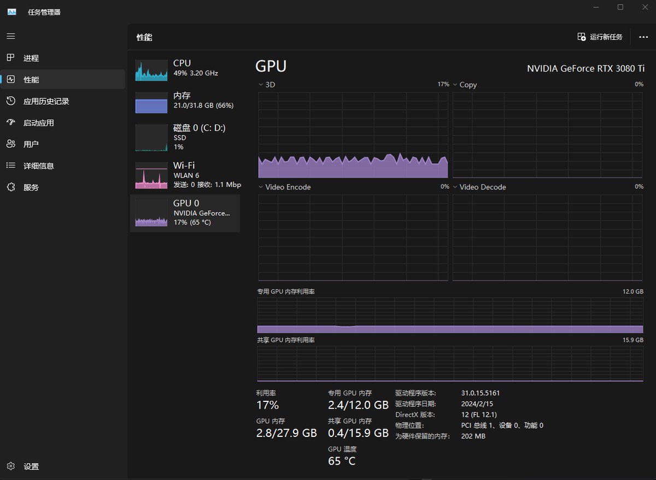
Task: Click DirectX version 12 (FL 12.1)
Action: [x=479, y=414]
